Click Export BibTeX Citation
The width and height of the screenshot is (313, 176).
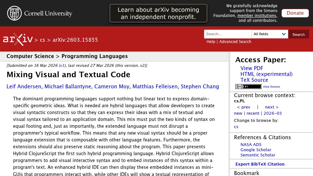[x=260, y=164]
